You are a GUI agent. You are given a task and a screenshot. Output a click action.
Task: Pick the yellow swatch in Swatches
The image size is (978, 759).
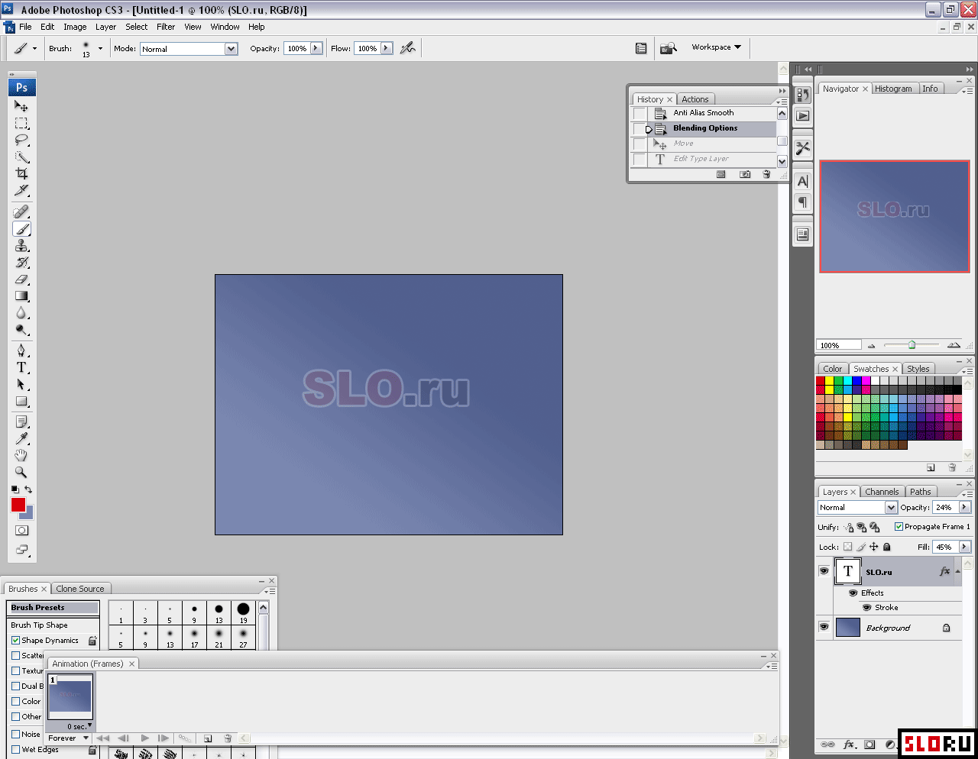[x=830, y=380]
